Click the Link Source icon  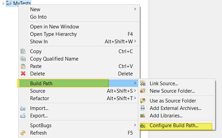coord(143,84)
